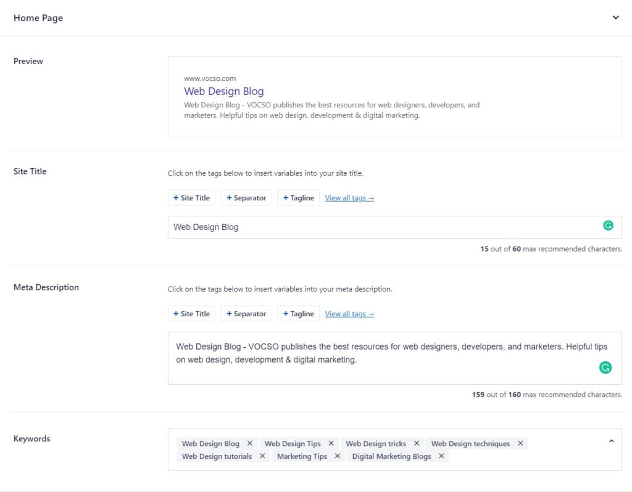
Task: Open View all tags under Site Title
Action: [x=349, y=197]
